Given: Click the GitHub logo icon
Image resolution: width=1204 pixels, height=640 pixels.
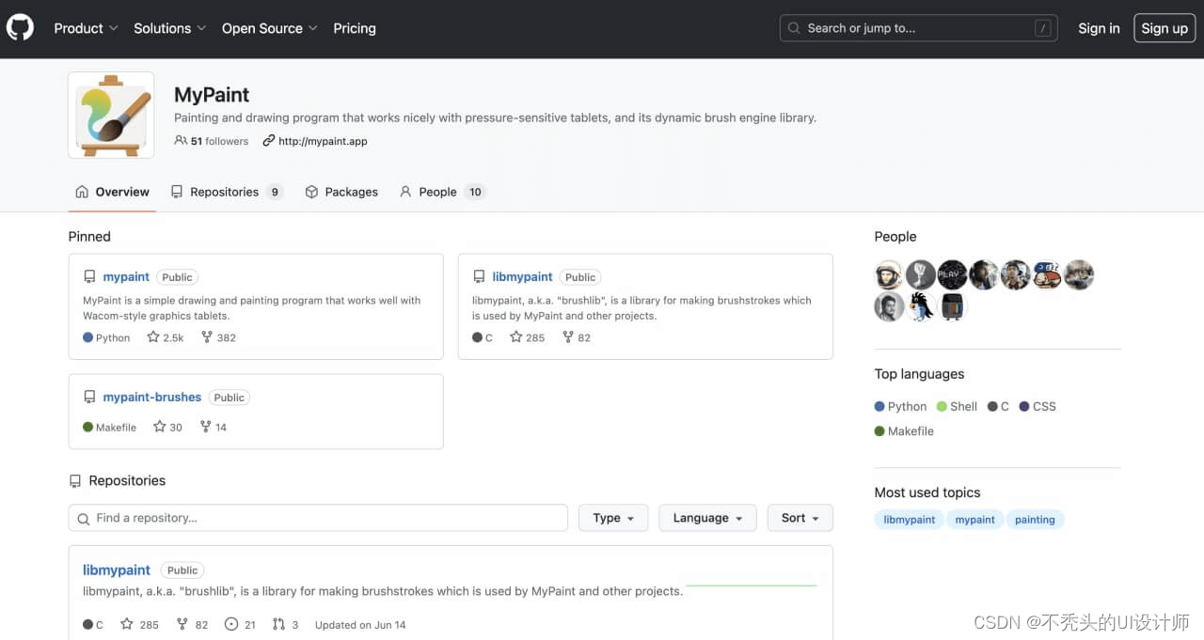Looking at the screenshot, I should pos(20,28).
